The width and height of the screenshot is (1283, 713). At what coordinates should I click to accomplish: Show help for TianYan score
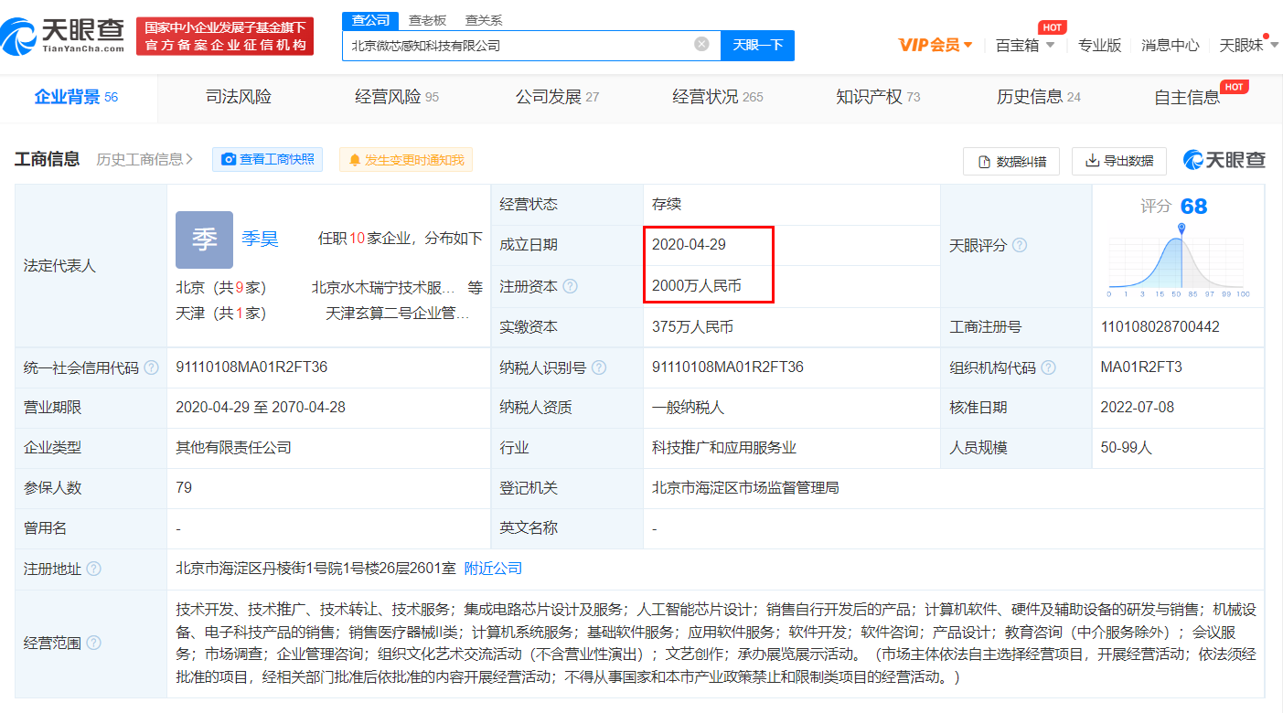click(x=1020, y=246)
